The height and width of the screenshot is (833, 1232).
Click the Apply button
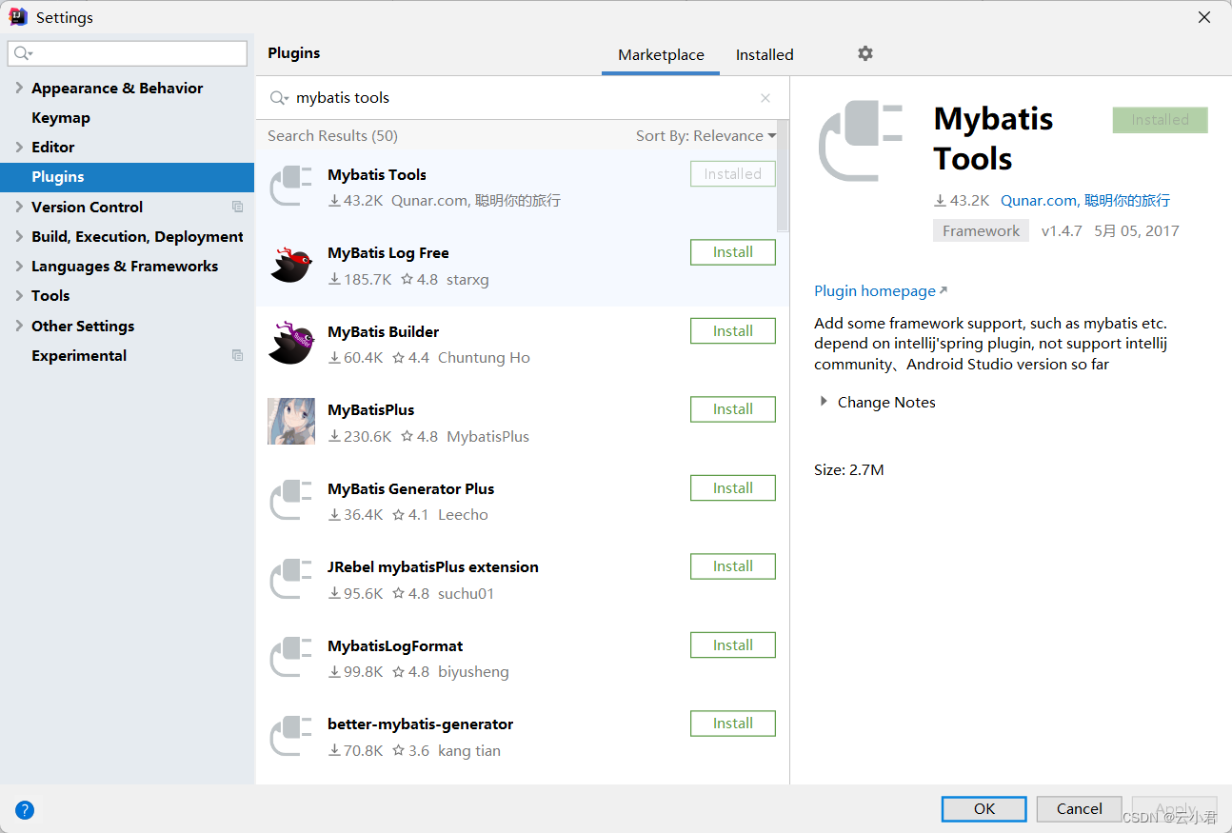(x=1175, y=809)
